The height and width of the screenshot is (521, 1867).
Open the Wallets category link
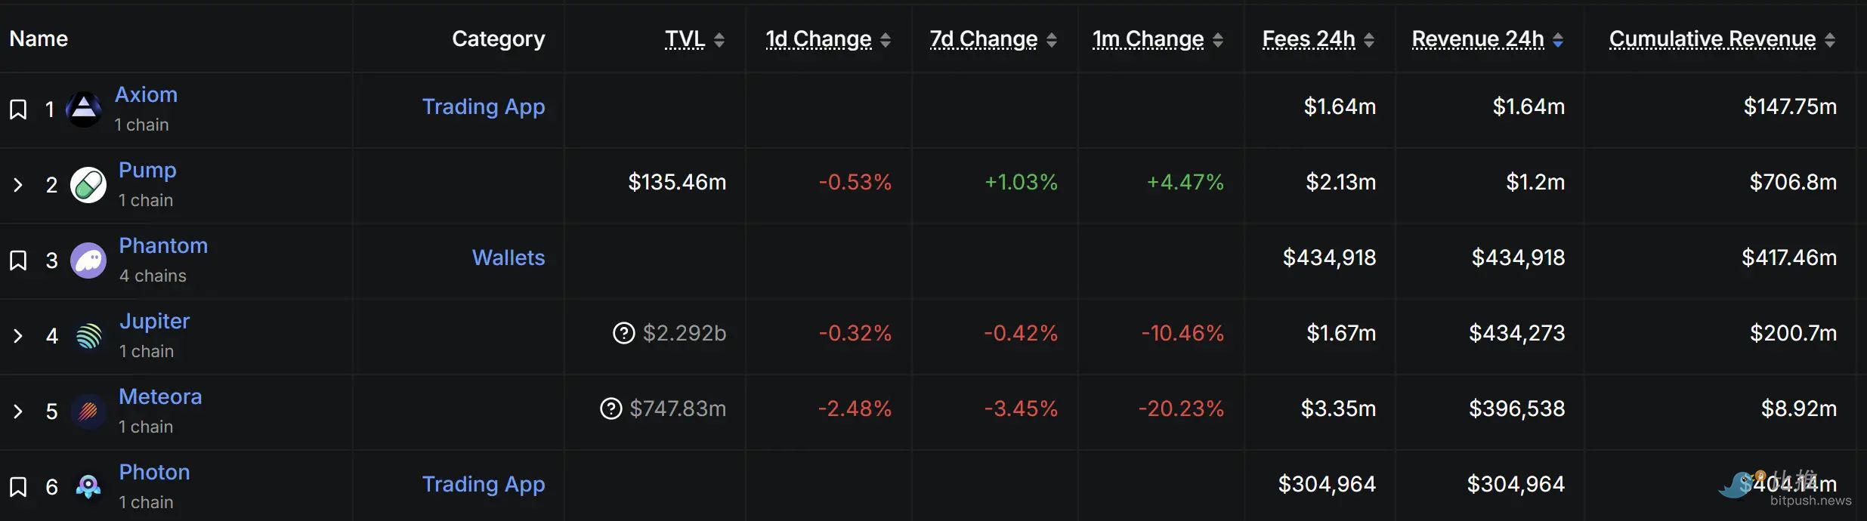coord(508,257)
